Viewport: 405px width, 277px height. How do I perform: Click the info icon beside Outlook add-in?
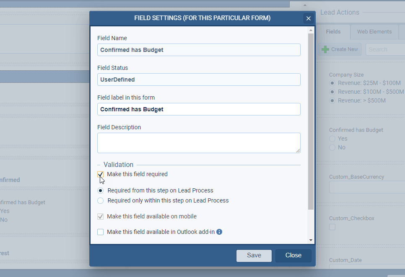point(219,232)
